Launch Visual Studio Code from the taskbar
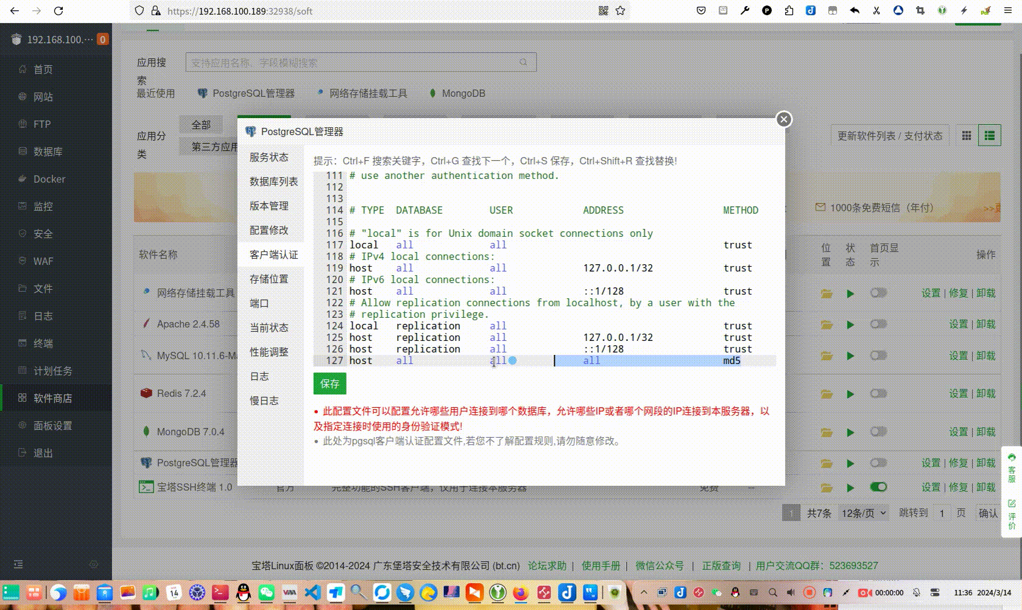 312,592
